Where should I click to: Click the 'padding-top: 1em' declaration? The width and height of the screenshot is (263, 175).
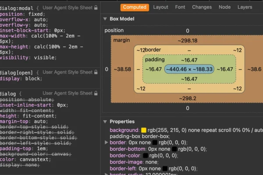24,149
